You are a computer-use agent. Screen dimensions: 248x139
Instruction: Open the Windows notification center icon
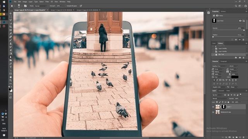point(4,136)
